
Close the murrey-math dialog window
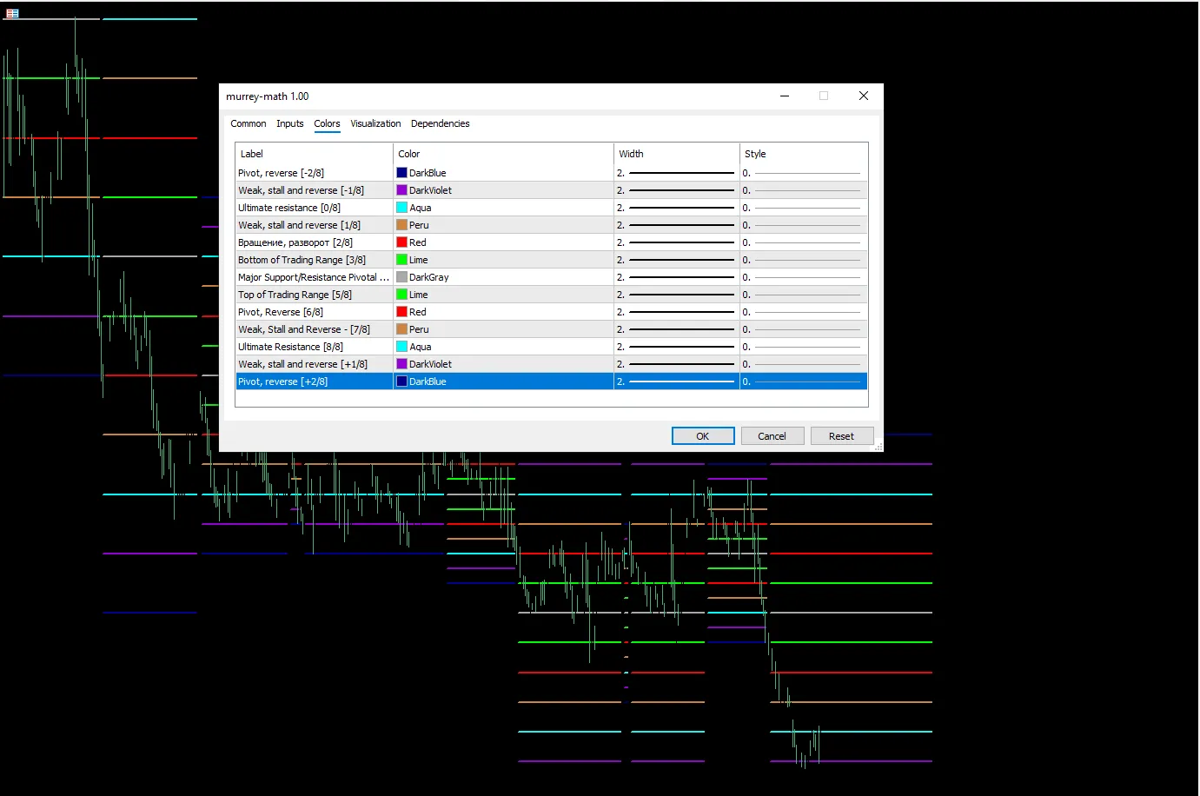[863, 96]
